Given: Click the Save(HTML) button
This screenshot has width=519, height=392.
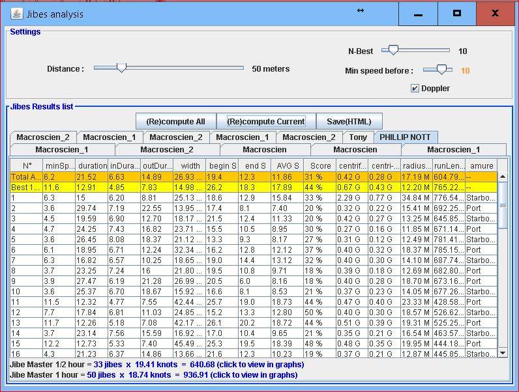Looking at the screenshot, I should 349,121.
